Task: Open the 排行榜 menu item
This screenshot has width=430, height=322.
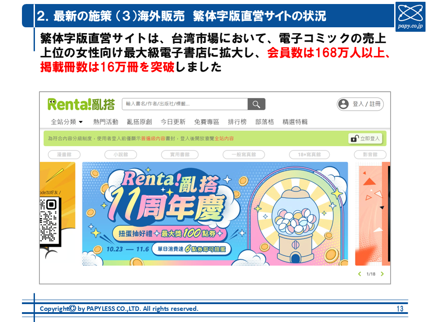Action: point(237,122)
